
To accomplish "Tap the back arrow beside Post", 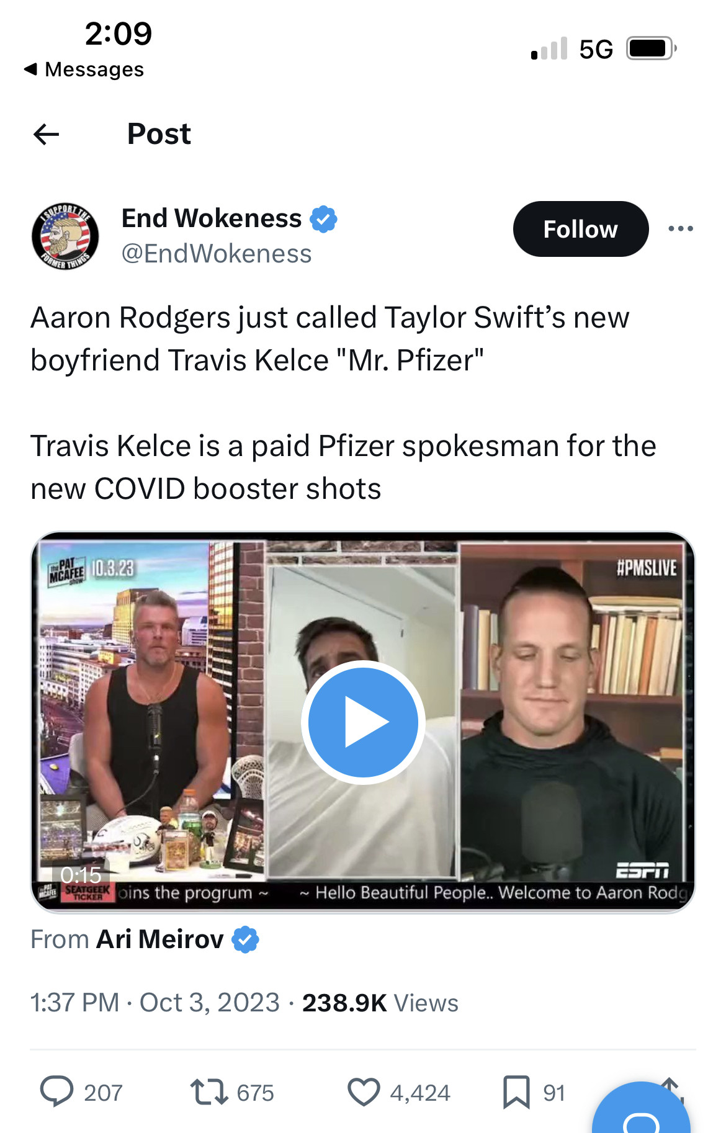I will coord(46,134).
